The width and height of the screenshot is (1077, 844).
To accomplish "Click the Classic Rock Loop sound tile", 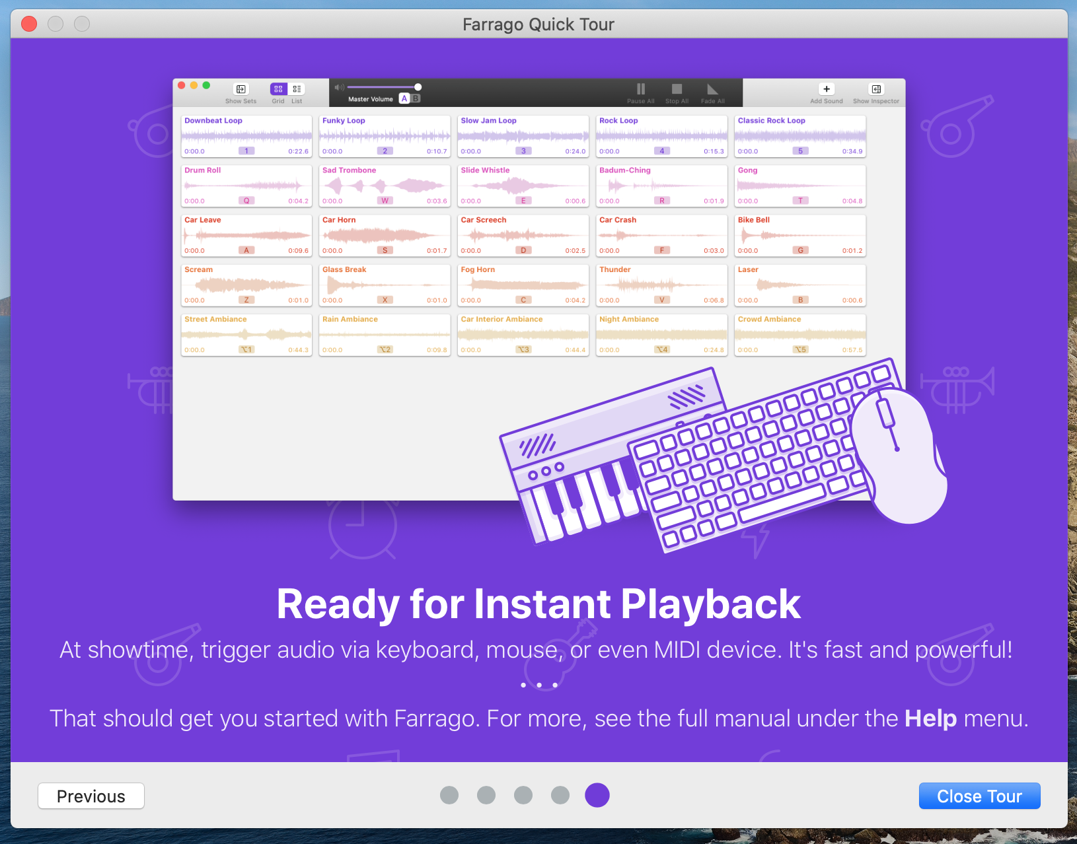I will [x=800, y=136].
